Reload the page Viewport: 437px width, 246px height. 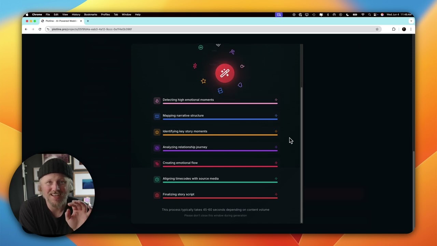point(40,29)
